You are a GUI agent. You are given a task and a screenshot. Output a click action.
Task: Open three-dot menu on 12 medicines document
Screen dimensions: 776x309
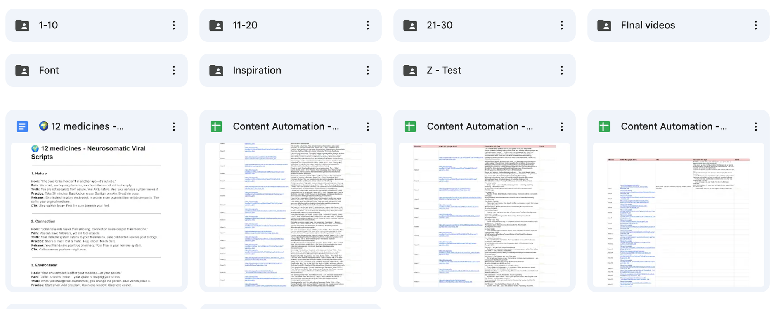coord(174,127)
